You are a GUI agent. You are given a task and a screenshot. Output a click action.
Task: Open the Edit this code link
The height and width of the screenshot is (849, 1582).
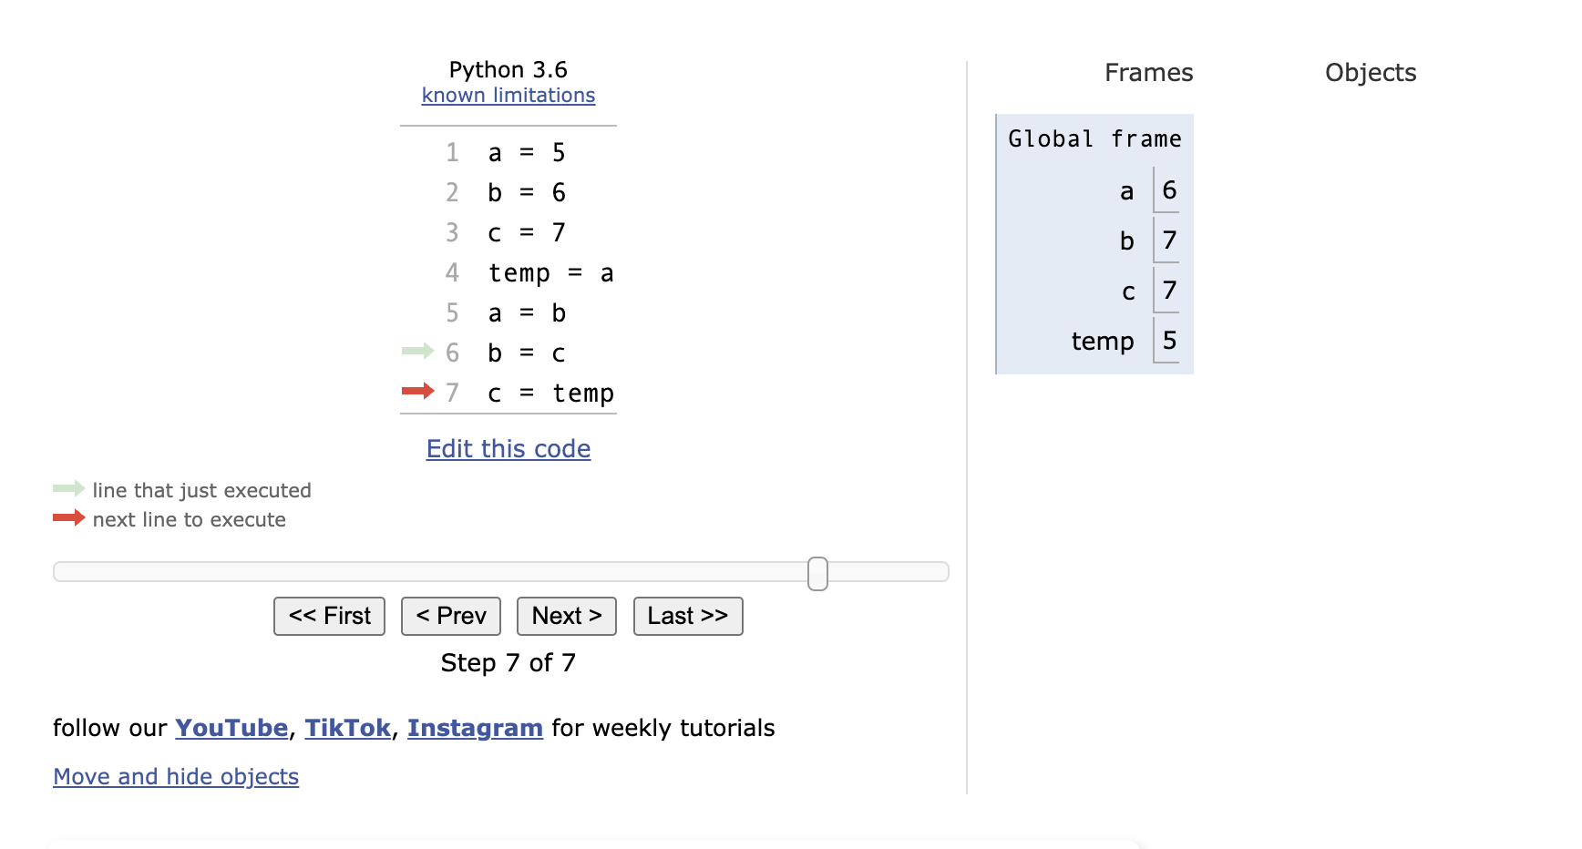[x=508, y=449]
